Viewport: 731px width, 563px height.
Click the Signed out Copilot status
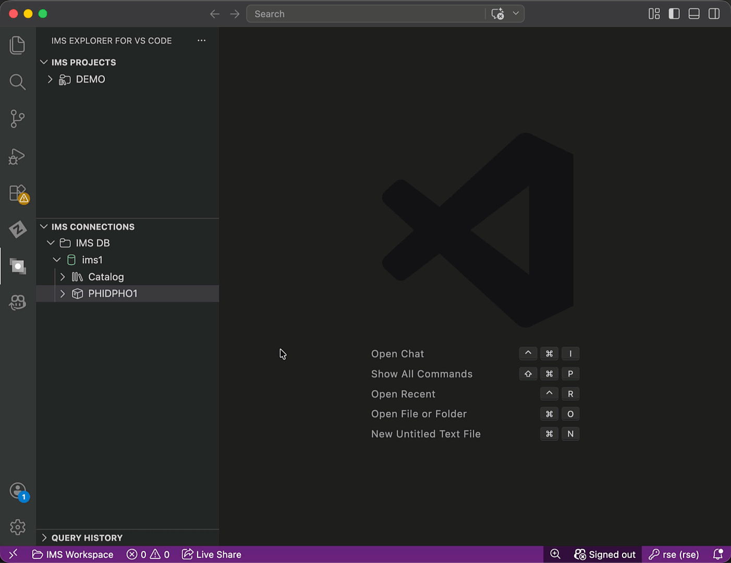coord(605,554)
